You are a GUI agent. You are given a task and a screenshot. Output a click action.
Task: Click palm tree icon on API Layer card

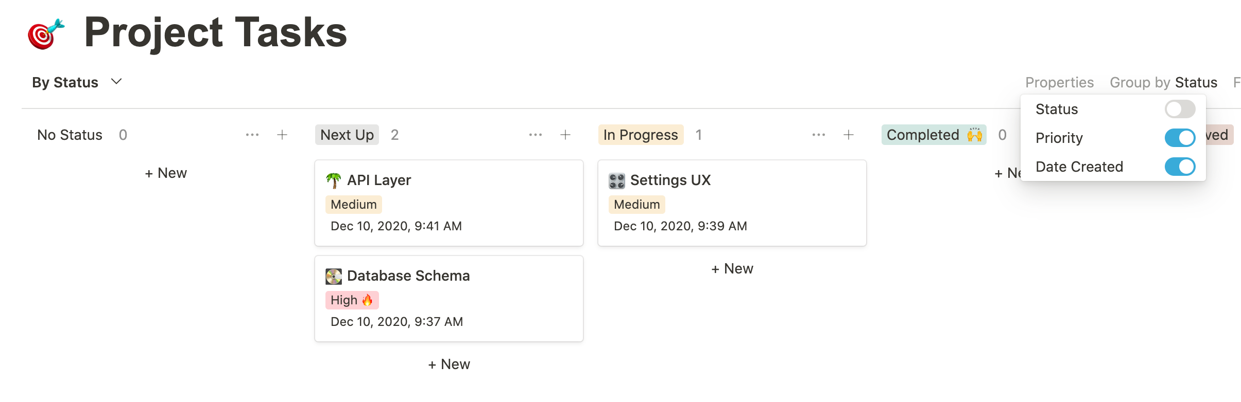click(x=334, y=180)
